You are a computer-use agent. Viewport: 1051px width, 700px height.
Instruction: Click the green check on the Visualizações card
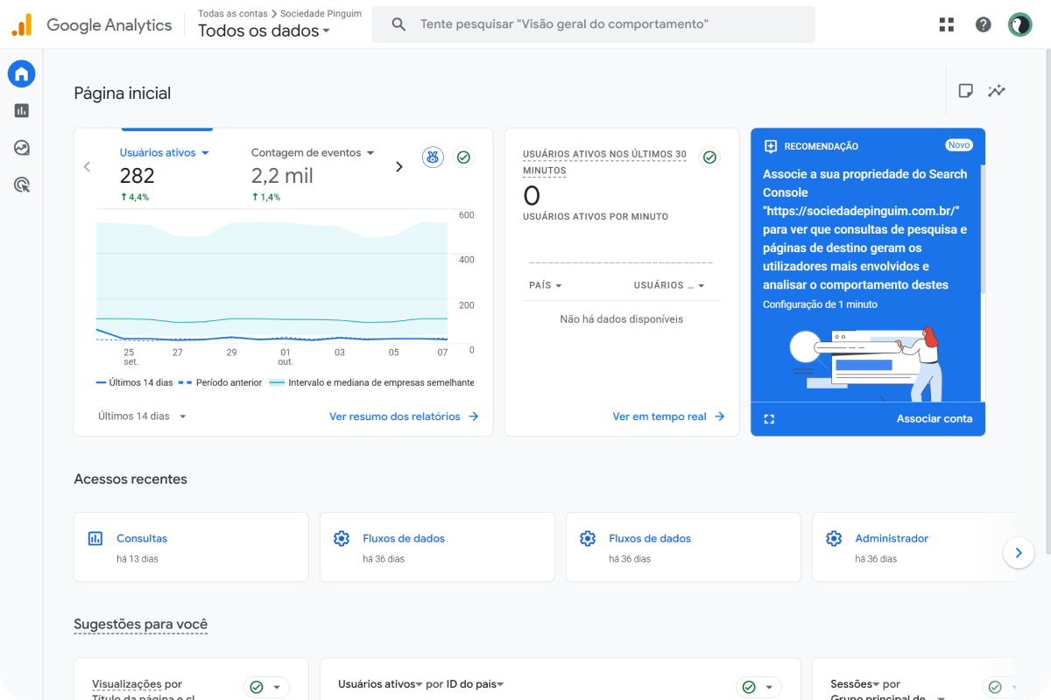[257, 687]
